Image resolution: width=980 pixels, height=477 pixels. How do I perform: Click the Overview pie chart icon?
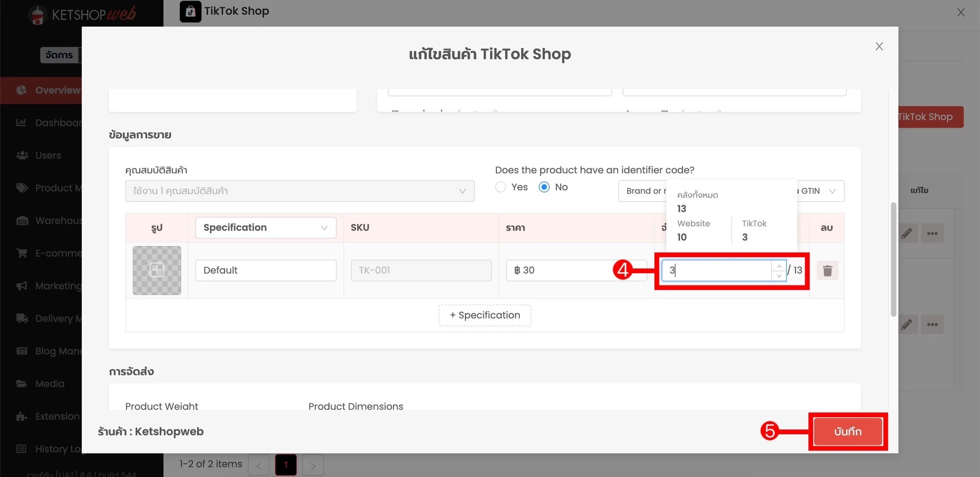tap(21, 90)
